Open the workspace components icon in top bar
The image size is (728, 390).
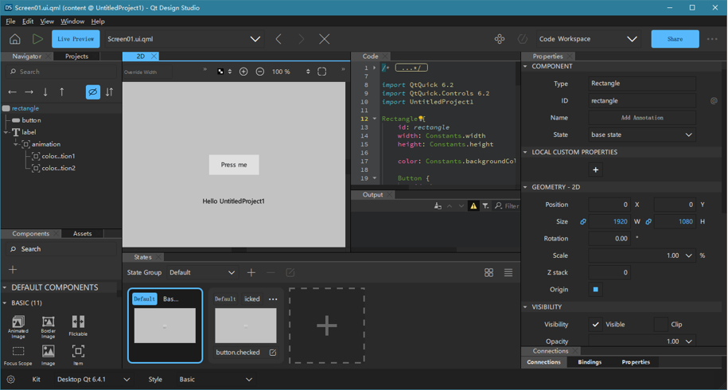click(500, 39)
